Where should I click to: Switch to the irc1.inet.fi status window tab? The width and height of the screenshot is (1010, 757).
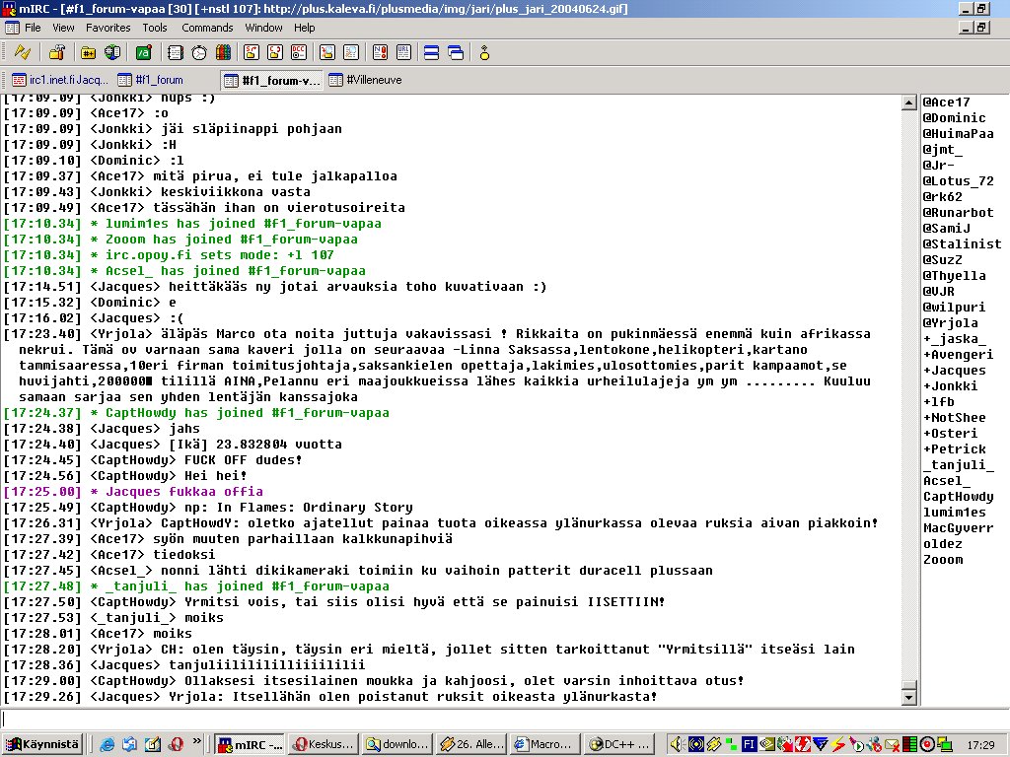[57, 80]
